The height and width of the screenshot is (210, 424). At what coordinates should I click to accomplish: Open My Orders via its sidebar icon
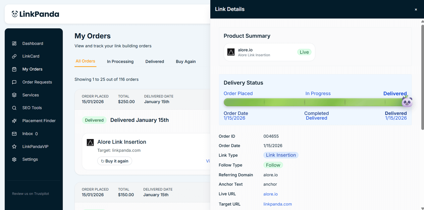point(14,69)
